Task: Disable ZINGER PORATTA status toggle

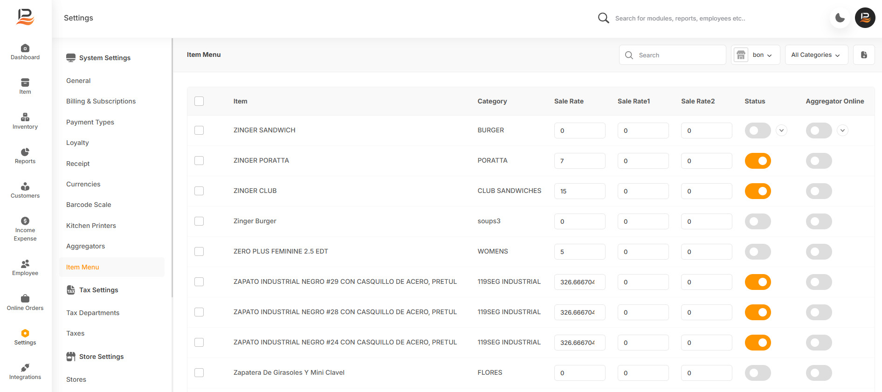Action: pos(758,161)
